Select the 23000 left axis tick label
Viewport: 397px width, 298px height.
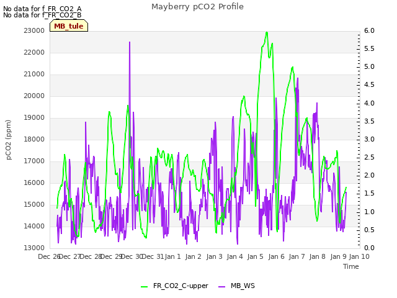point(34,30)
